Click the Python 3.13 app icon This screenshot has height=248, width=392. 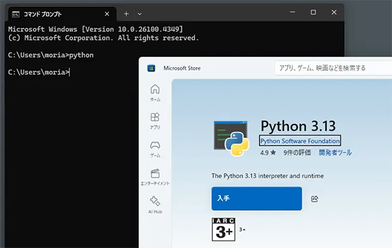point(231,138)
